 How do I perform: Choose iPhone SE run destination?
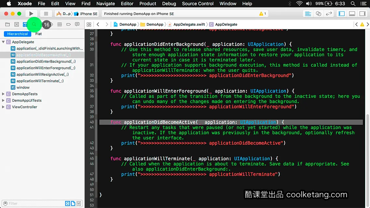(86, 14)
